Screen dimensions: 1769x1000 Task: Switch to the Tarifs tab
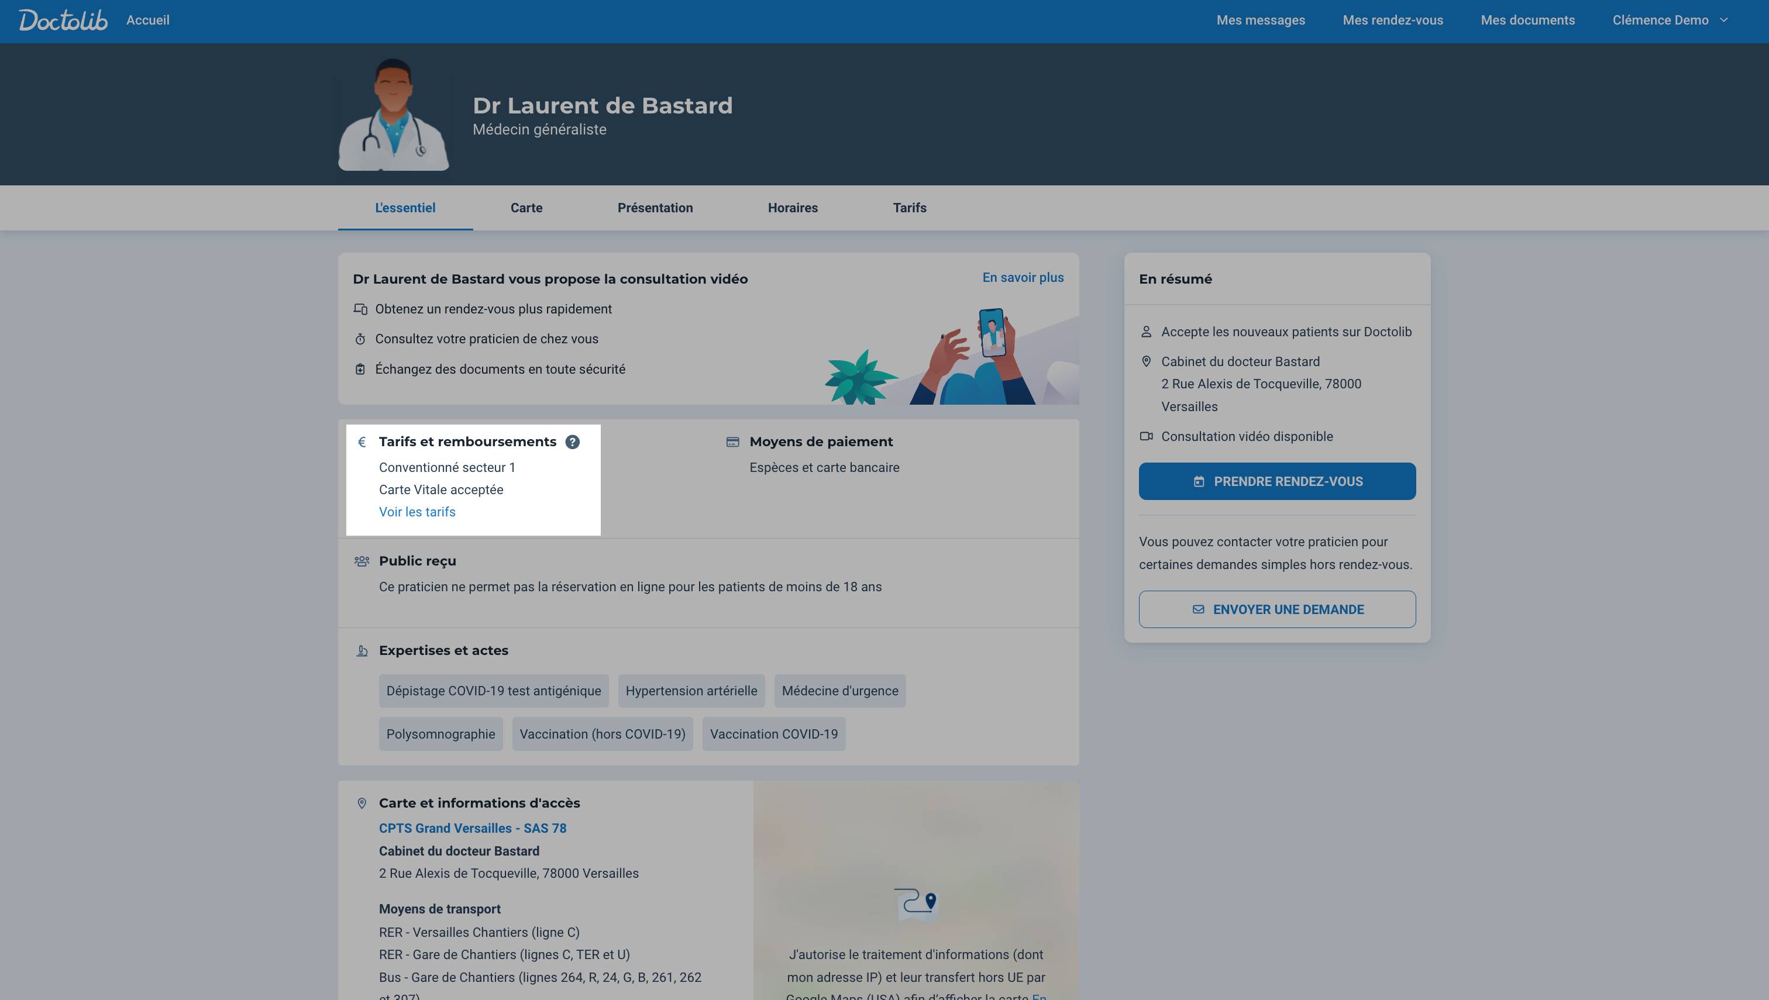click(x=910, y=208)
